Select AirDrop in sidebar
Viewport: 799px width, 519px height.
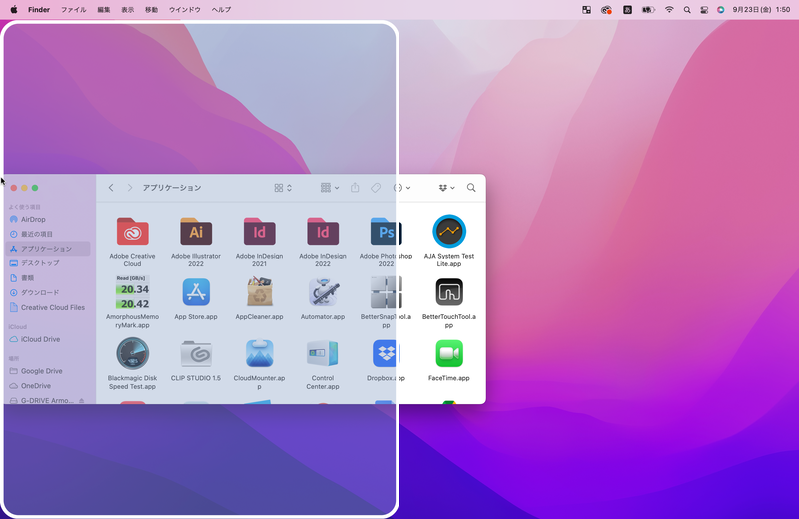(48, 219)
